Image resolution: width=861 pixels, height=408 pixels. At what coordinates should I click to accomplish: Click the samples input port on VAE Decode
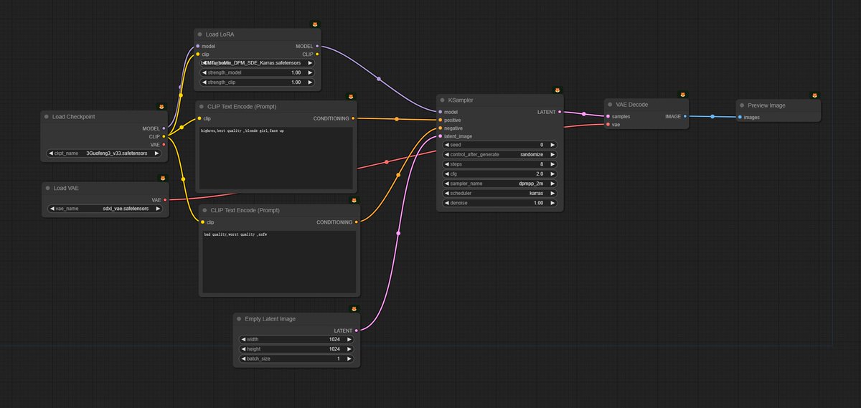pos(608,116)
